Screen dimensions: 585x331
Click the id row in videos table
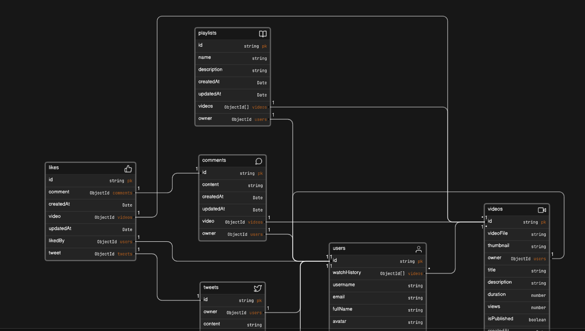517,222
